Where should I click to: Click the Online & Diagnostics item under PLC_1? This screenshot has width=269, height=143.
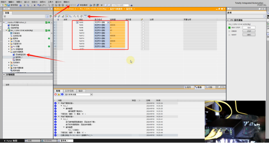16,36
